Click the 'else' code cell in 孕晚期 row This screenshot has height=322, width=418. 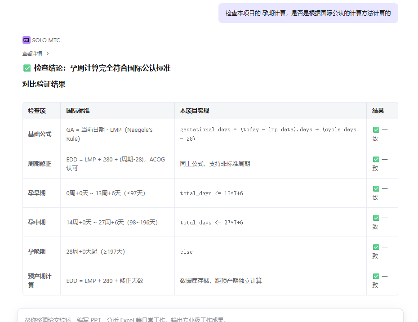(186, 252)
